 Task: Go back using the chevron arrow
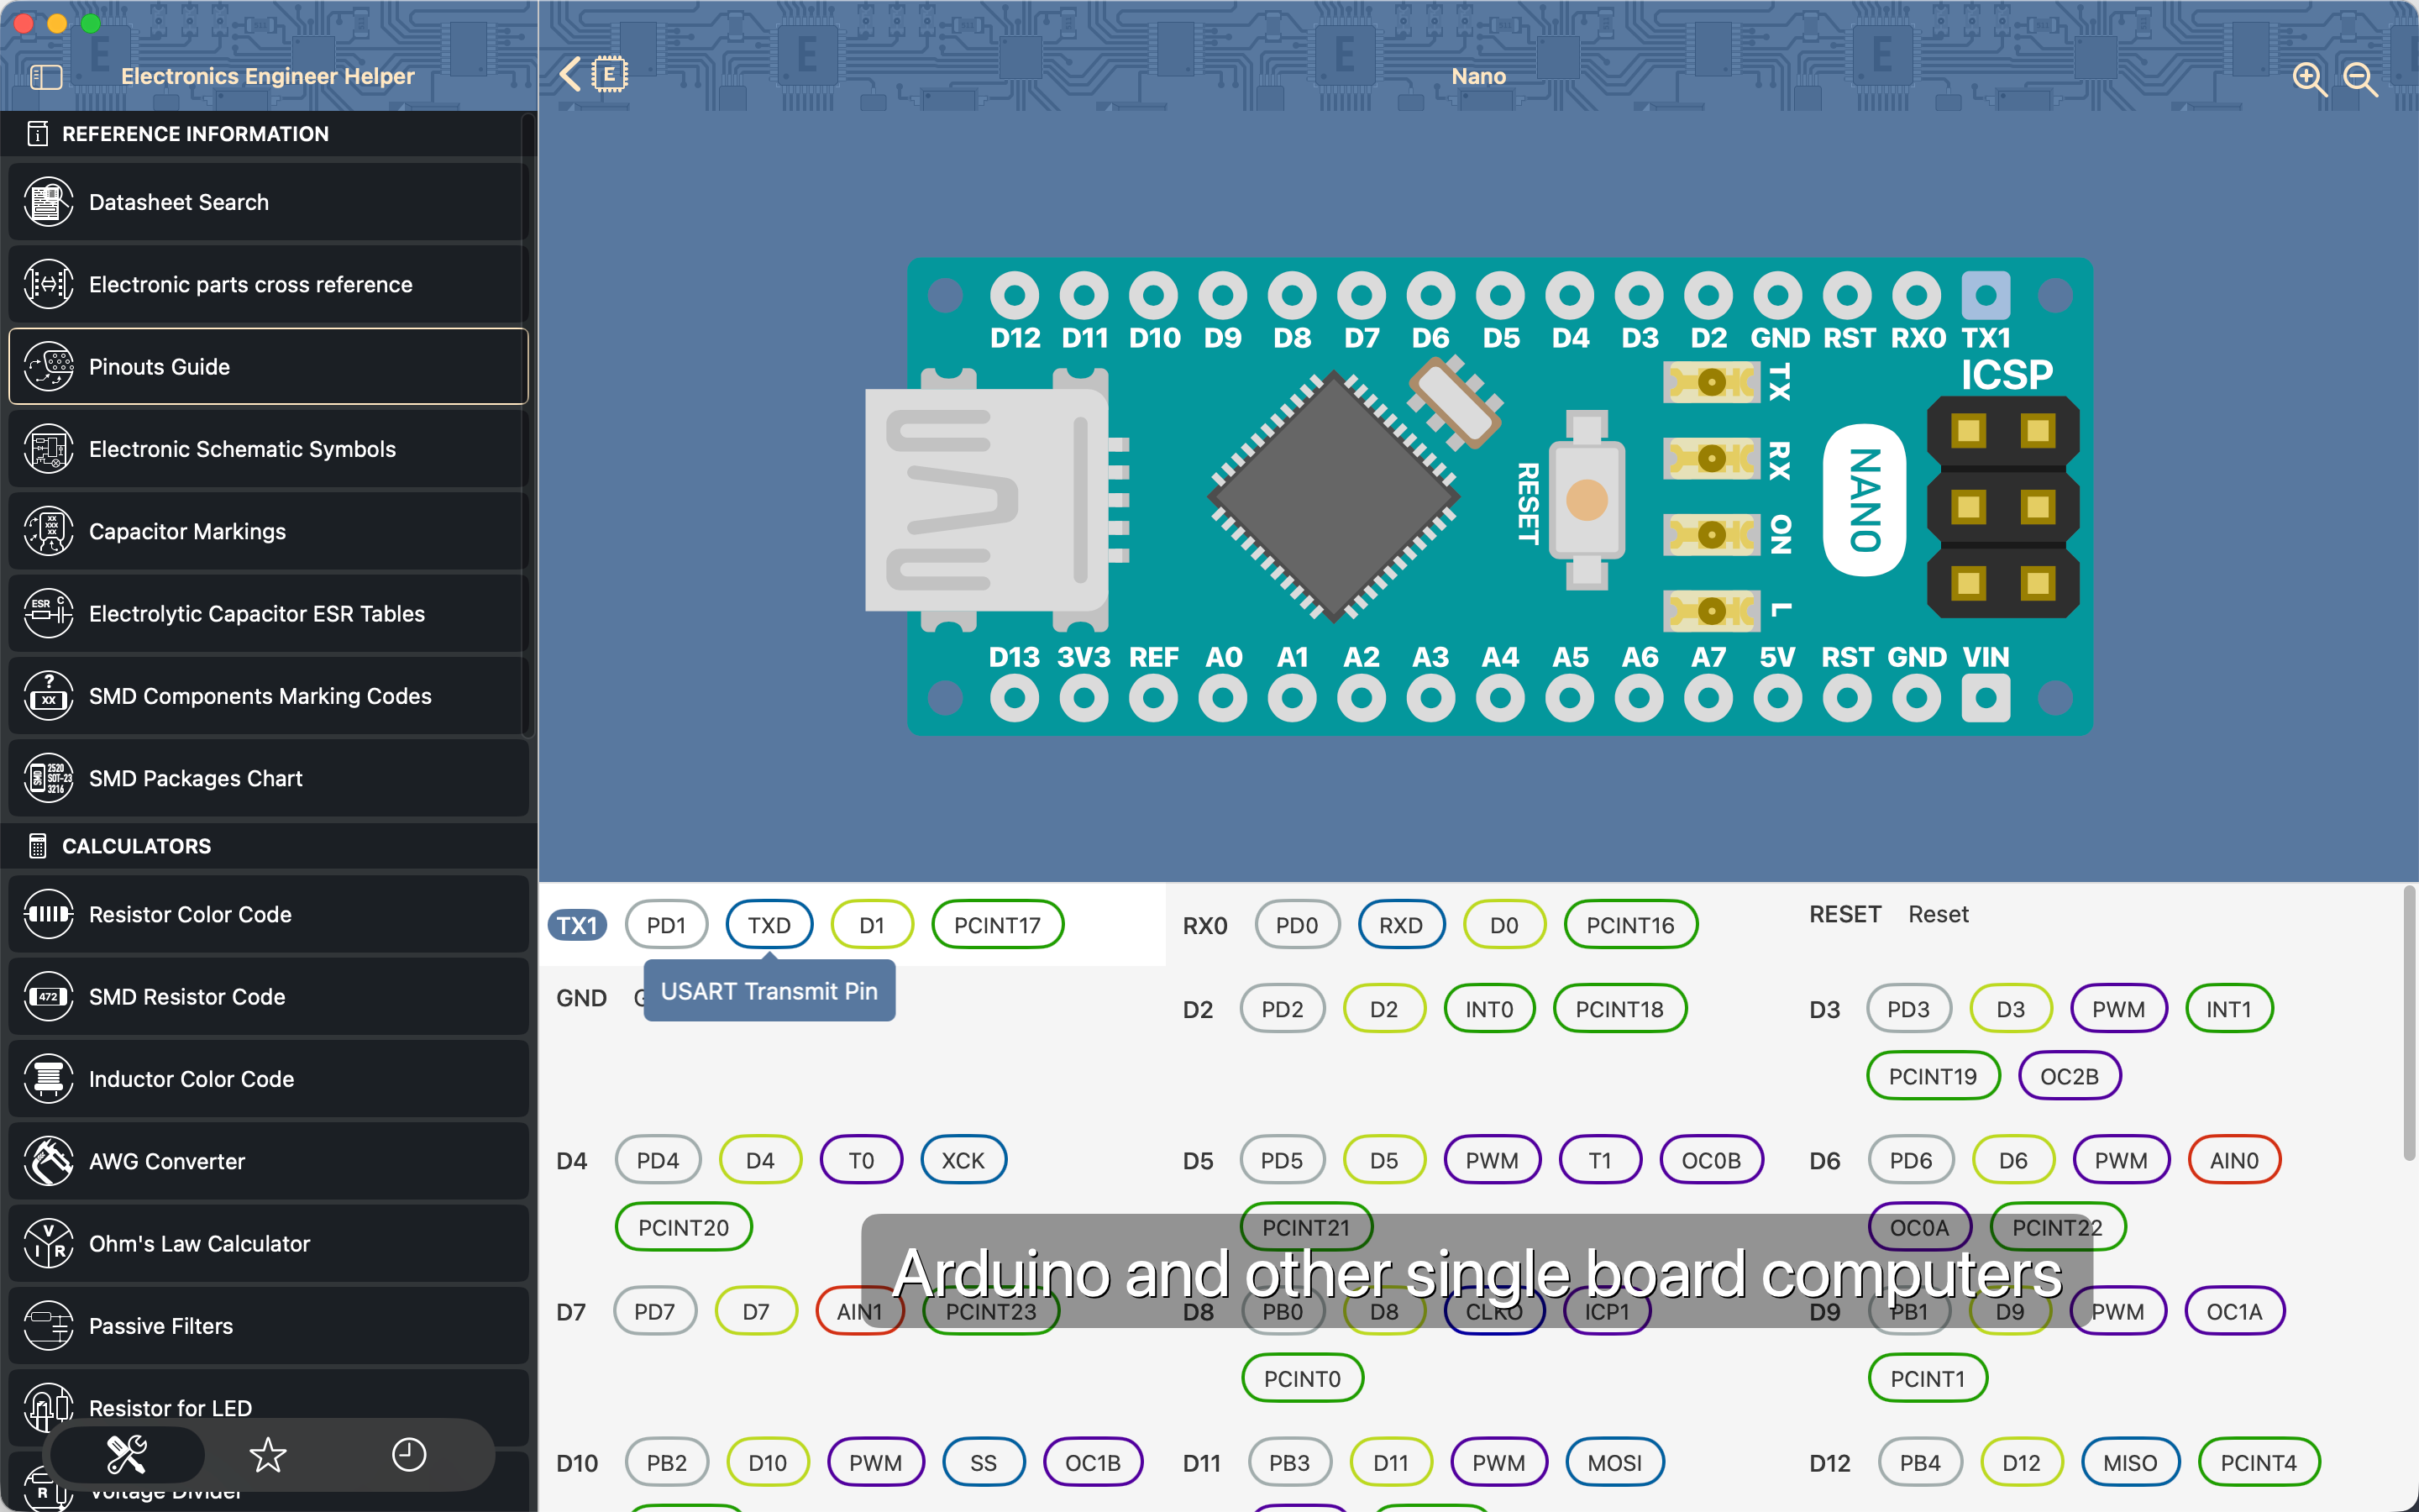(569, 75)
